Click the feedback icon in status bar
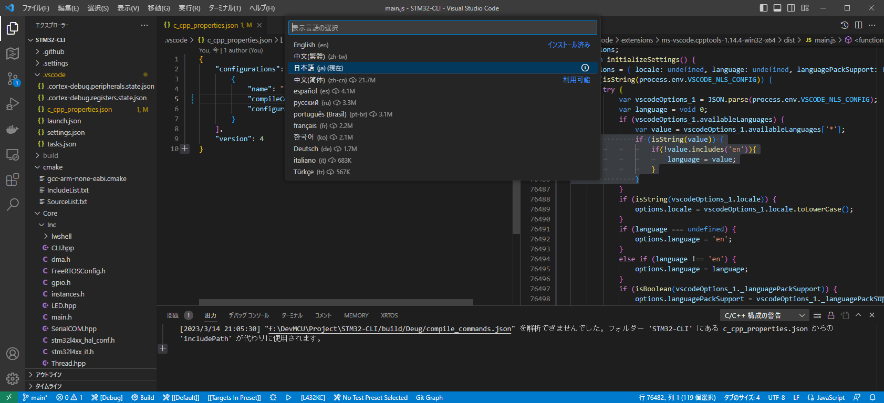The image size is (884, 403). click(857, 397)
